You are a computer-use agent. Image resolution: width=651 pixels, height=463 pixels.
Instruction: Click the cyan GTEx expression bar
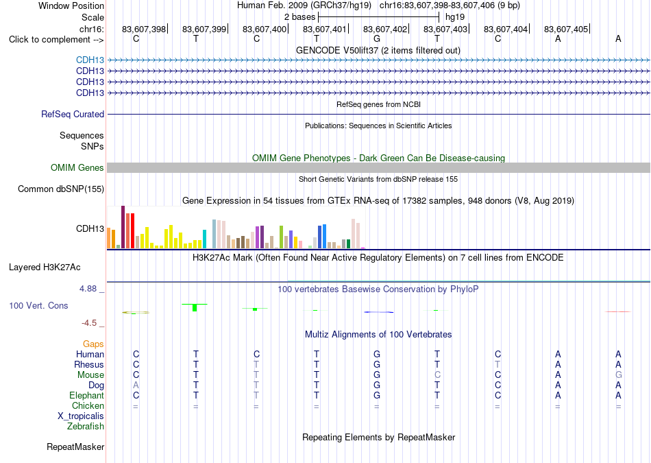(x=204, y=239)
